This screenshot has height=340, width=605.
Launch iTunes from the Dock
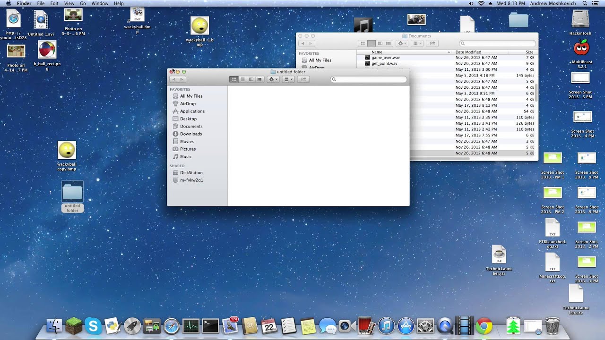coord(386,326)
